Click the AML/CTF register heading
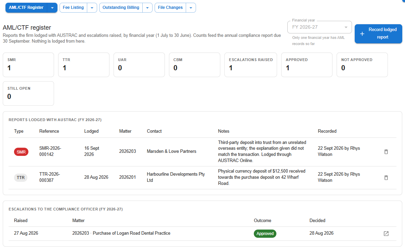Viewport: 405px width, 249px height. click(27, 28)
